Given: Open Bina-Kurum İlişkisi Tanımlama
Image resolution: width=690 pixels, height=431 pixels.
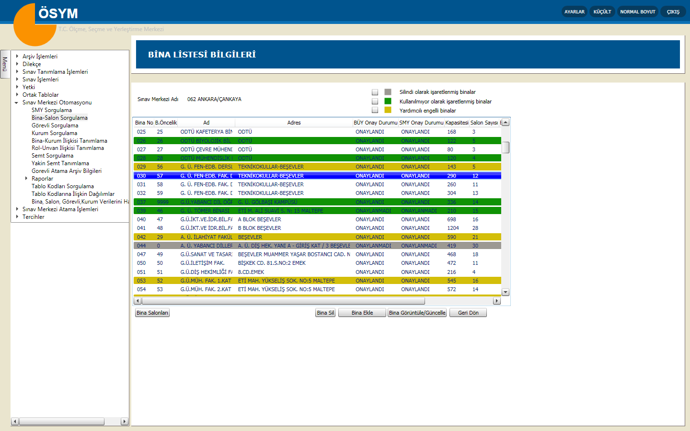Looking at the screenshot, I should [69, 141].
